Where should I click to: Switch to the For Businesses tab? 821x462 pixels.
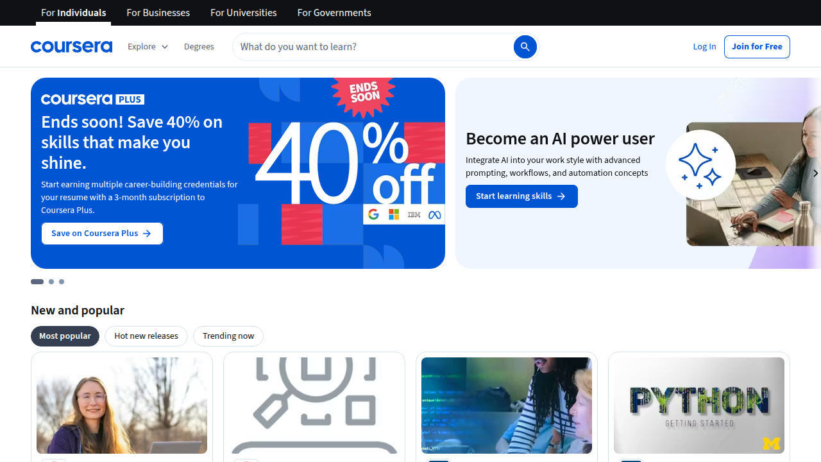158,13
